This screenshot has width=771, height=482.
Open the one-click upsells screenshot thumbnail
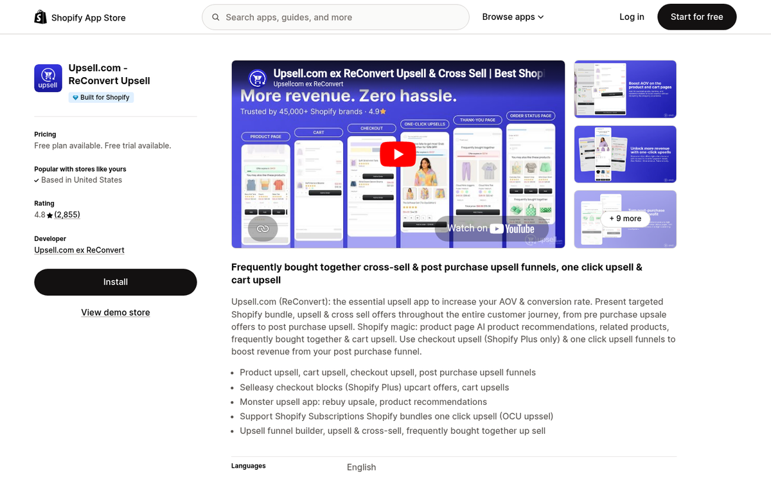[625, 154]
